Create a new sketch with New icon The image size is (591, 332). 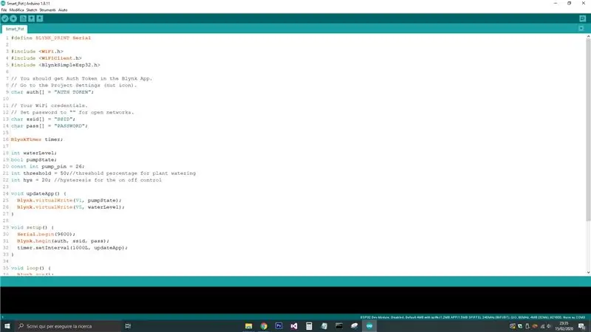[x=23, y=18]
